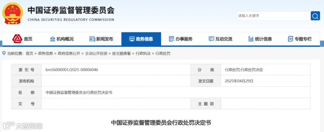324x132 pixels.
Task: Click the building icon beside 机构概况
Action: tap(53, 39)
